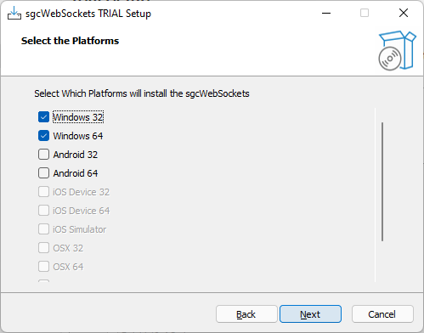Tick the iOS Device 64 checkbox
Viewport: 424px width, 333px height.
coord(43,211)
